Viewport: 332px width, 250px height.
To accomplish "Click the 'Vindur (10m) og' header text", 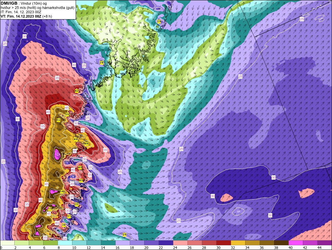I will point(34,3).
